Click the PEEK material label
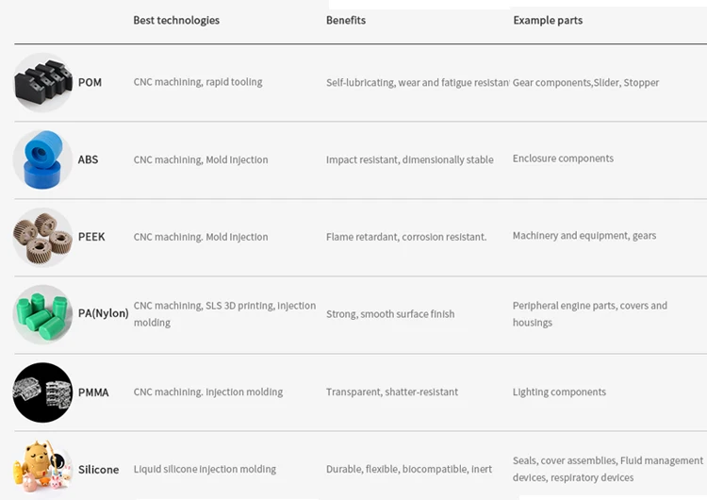 (91, 237)
